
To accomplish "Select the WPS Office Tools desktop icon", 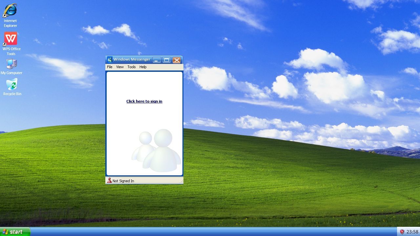I will [x=11, y=44].
